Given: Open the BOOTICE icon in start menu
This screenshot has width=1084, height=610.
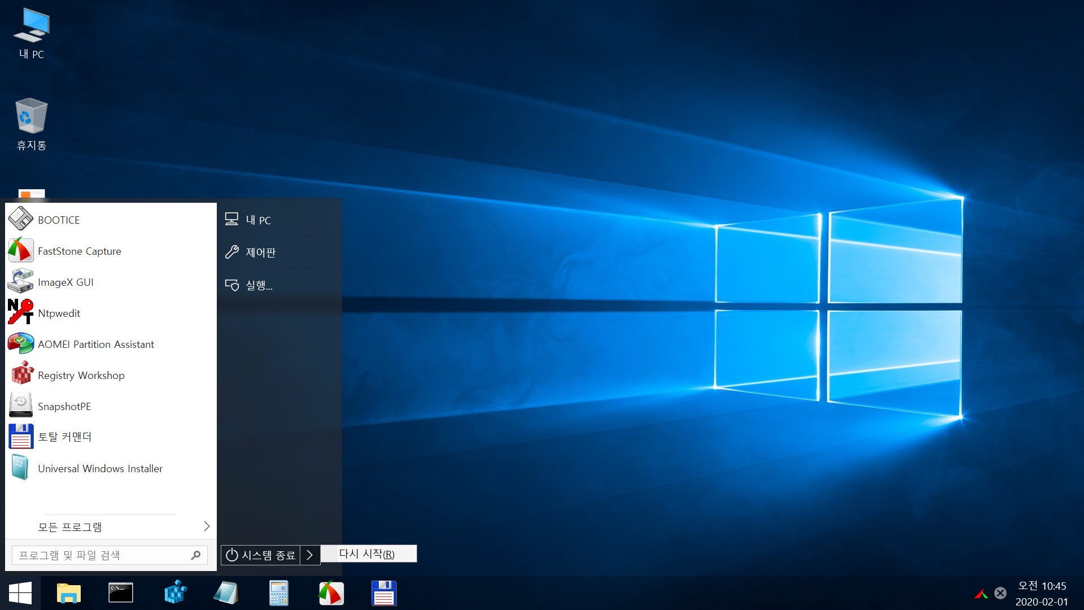Looking at the screenshot, I should 21,219.
